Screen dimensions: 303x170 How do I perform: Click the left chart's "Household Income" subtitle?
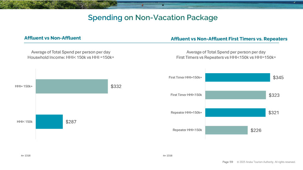[x=71, y=57]
